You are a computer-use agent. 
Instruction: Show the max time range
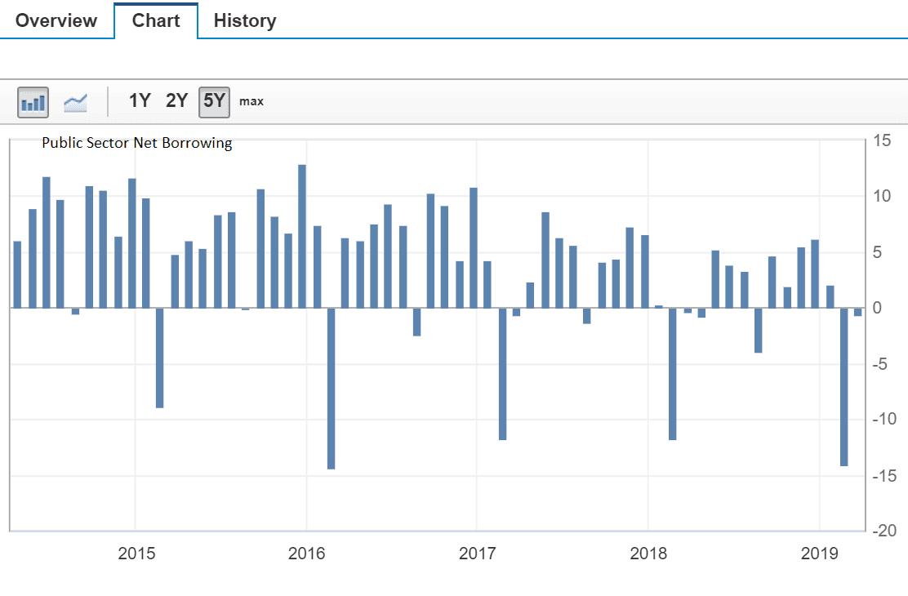[251, 101]
